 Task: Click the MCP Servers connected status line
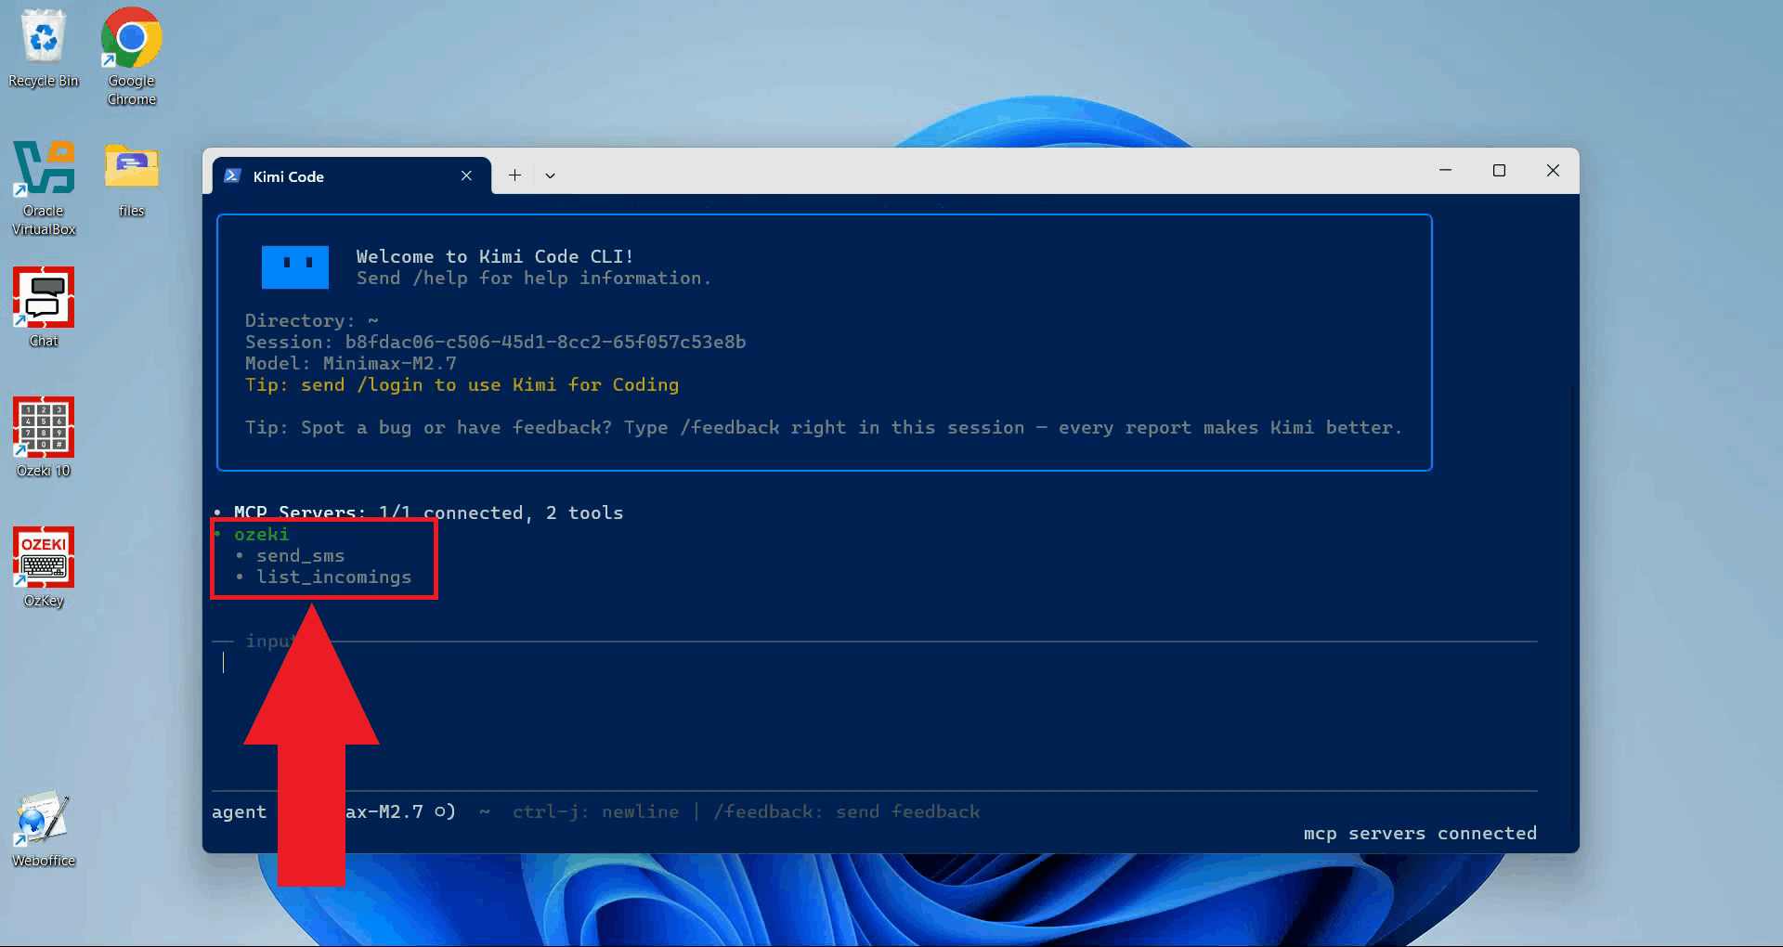pos(428,512)
